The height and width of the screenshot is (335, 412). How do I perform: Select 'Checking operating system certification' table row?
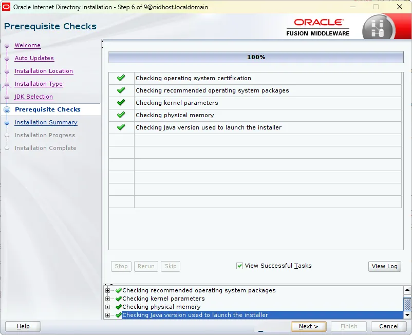coord(255,78)
